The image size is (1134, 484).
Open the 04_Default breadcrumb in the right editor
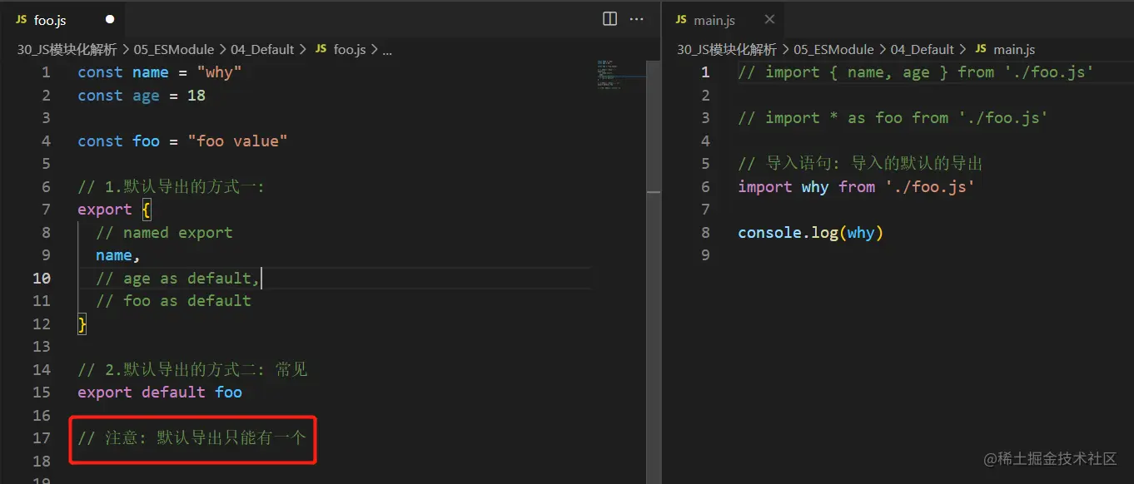point(923,50)
